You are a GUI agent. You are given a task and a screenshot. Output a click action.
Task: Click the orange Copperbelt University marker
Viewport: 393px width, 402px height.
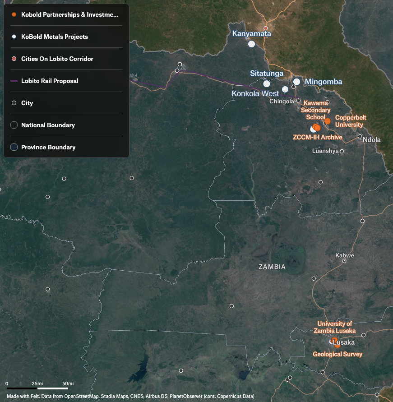pos(328,121)
